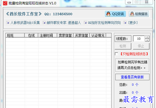This screenshot has height=108, width=156.
Task: Sort by 在线 column header
Action: coord(31,35)
